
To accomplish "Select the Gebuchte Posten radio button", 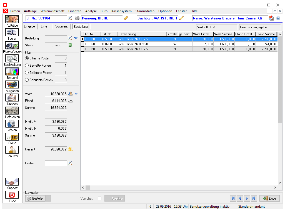I will click(x=27, y=80).
